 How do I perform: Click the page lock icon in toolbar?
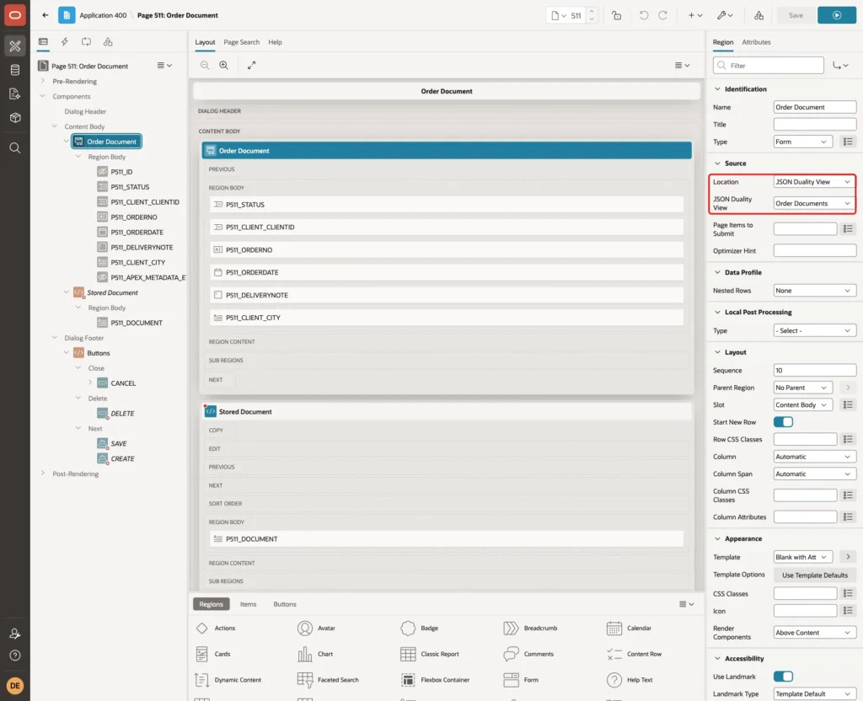click(x=616, y=15)
